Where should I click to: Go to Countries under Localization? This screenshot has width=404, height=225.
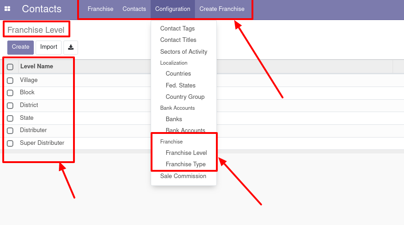click(178, 73)
